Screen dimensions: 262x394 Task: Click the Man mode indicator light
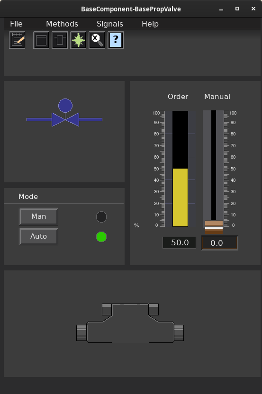coord(101,217)
